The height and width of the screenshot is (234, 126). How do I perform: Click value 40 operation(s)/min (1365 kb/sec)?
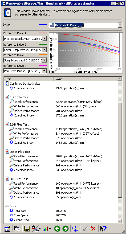pyautogui.click(x=77, y=188)
